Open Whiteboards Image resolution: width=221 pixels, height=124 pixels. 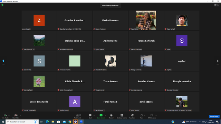pyautogui.click(x=152, y=116)
